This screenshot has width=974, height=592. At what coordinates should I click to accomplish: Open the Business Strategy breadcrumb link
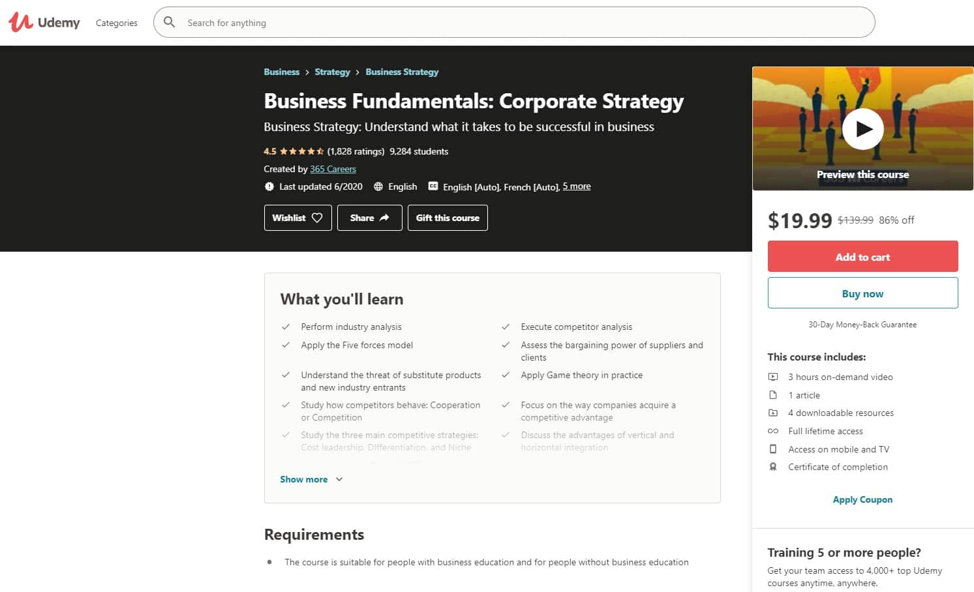pyautogui.click(x=402, y=72)
